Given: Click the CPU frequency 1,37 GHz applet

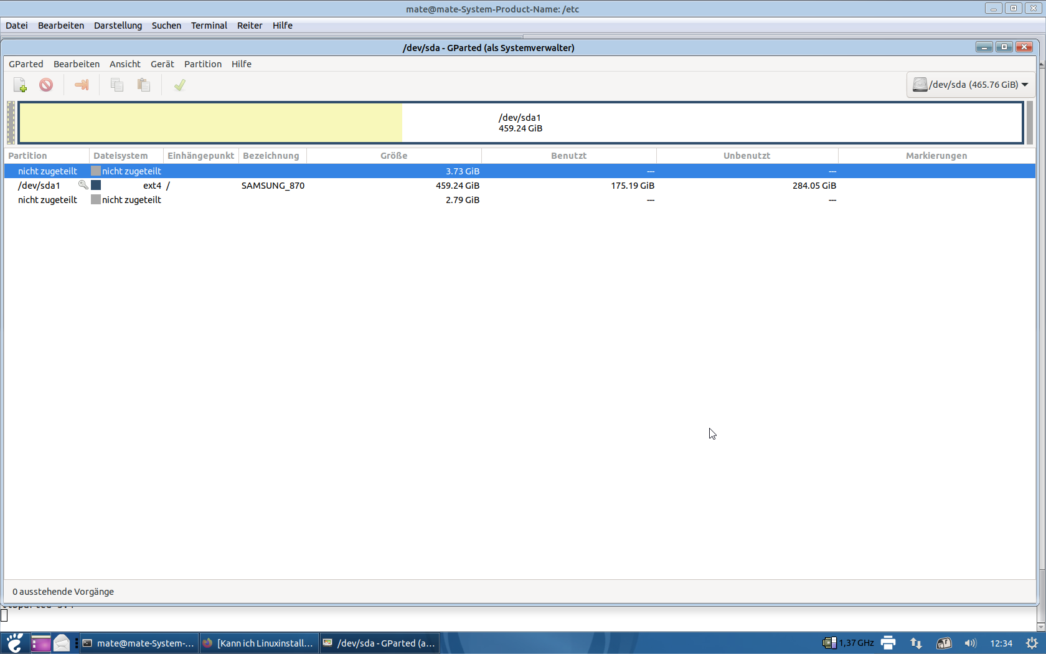Looking at the screenshot, I should pos(848,643).
